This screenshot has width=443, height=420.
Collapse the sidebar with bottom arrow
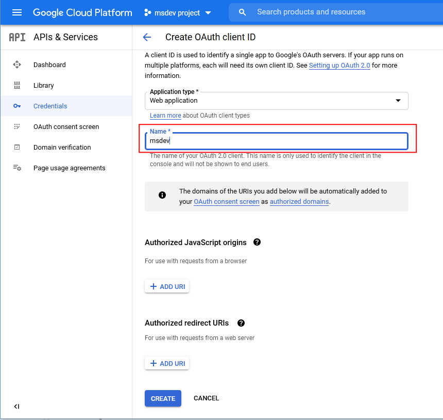16,407
